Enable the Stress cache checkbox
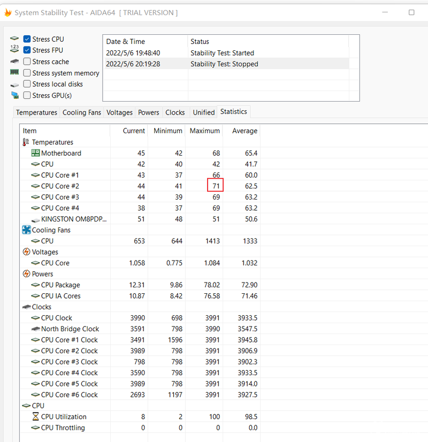 27,62
